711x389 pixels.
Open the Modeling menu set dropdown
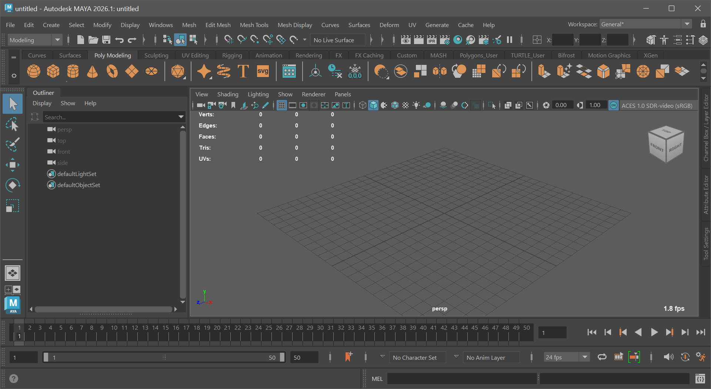[35, 40]
